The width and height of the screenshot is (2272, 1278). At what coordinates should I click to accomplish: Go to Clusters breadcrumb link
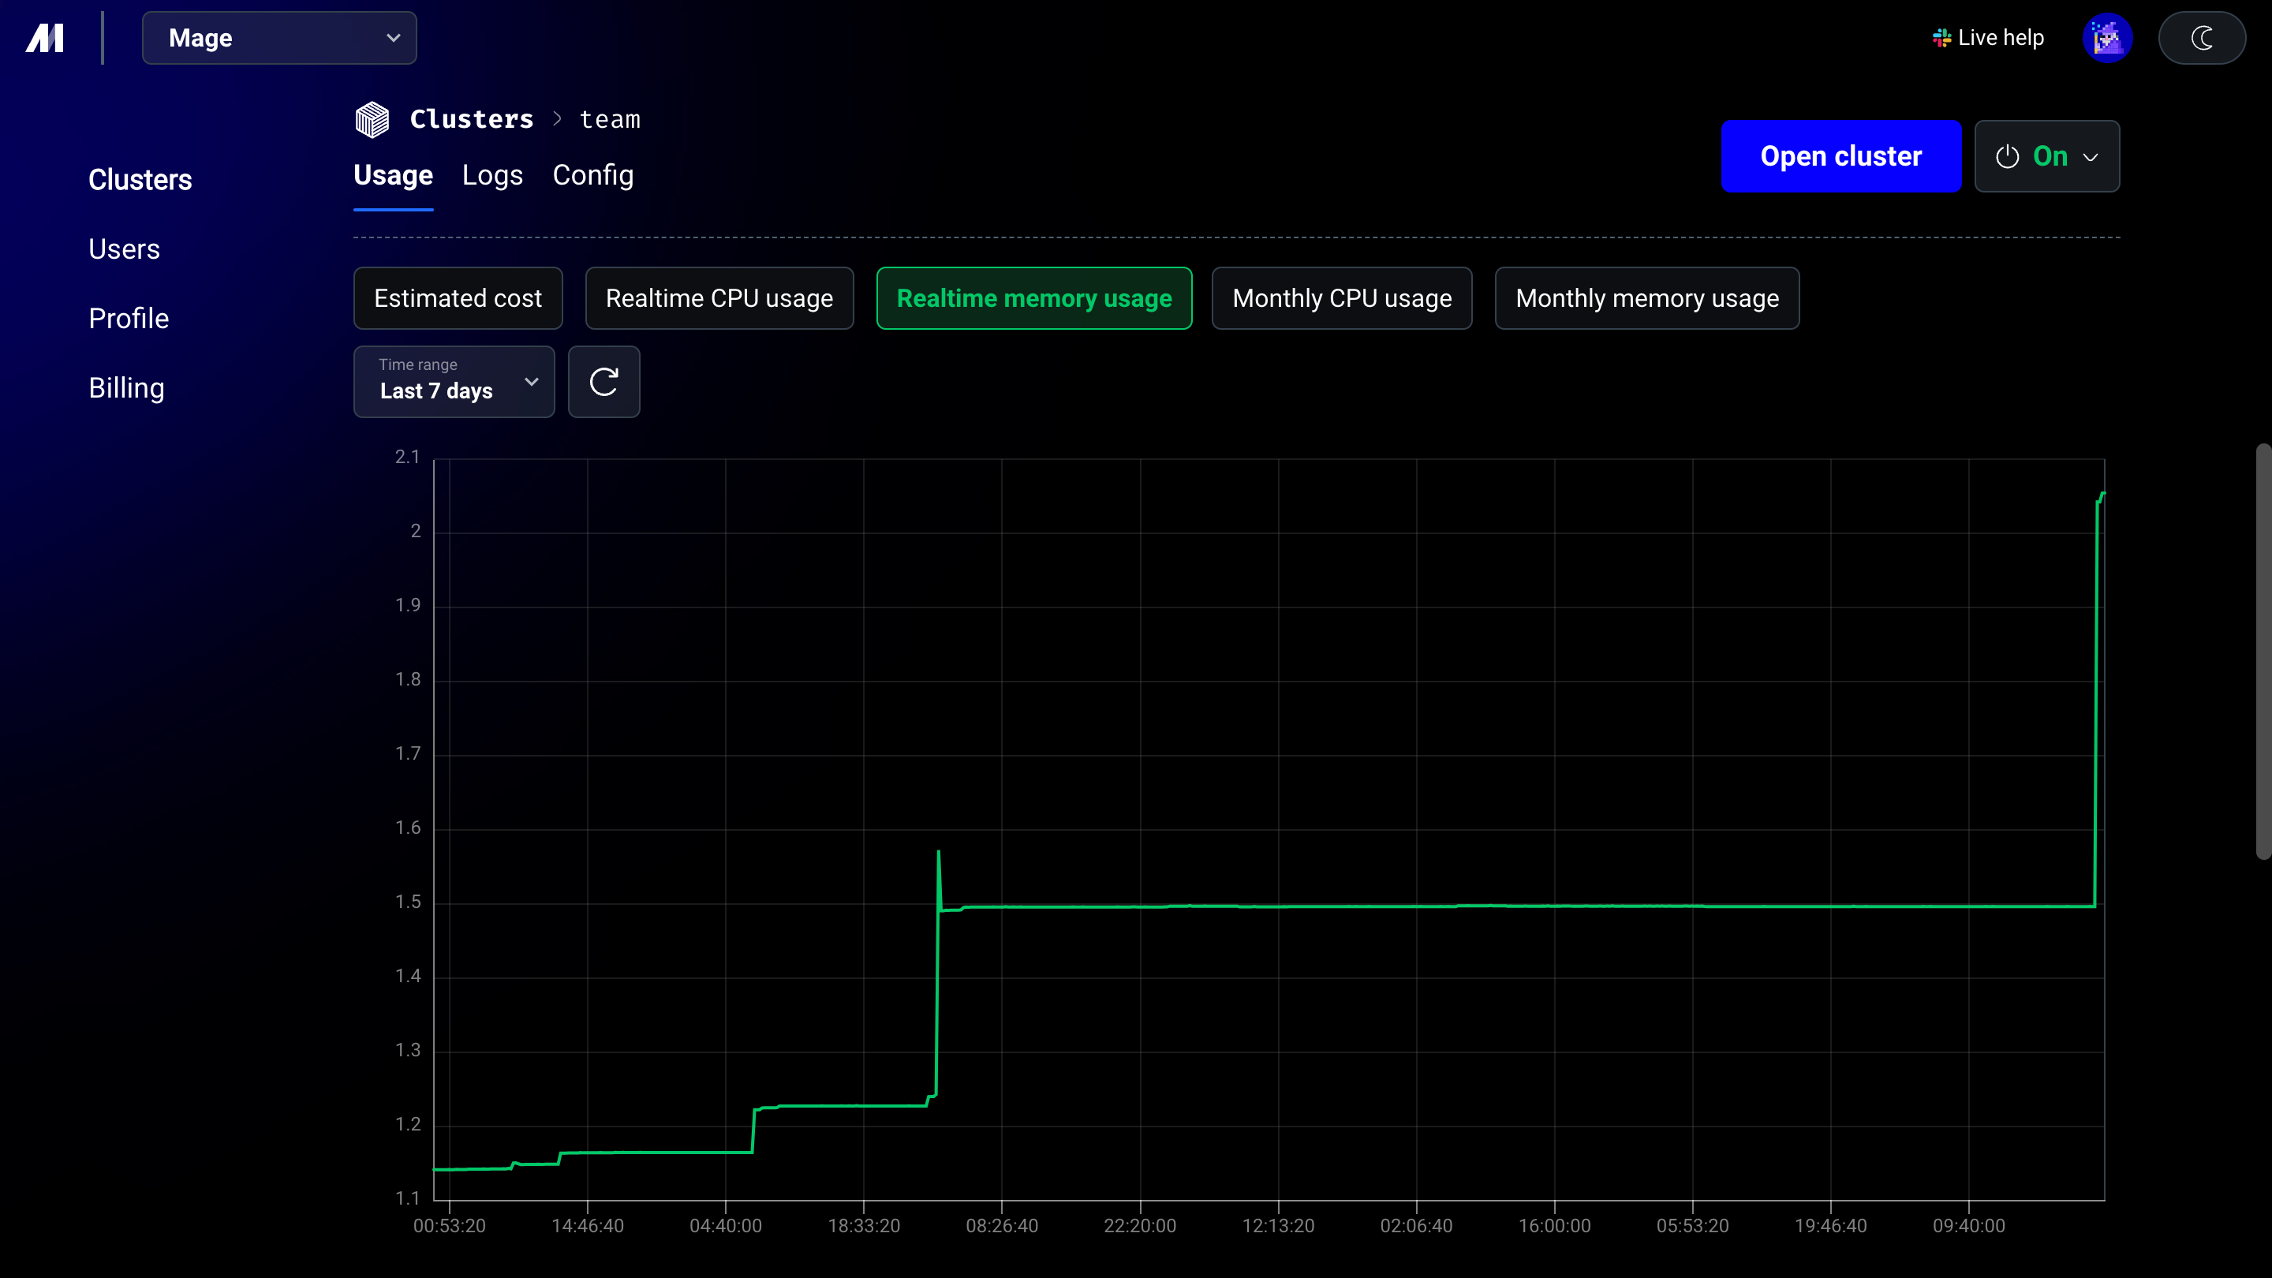coord(472,119)
